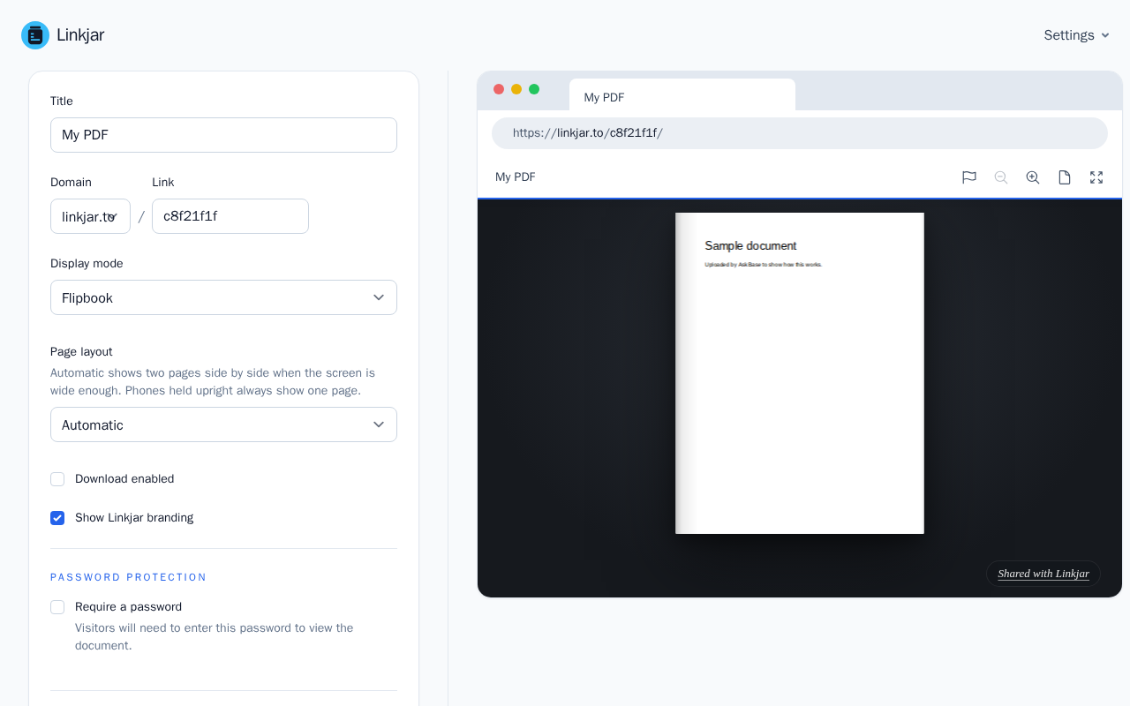Screen dimensions: 1130x706
Task: Click the Show Linkjar branding label
Action: 134,518
